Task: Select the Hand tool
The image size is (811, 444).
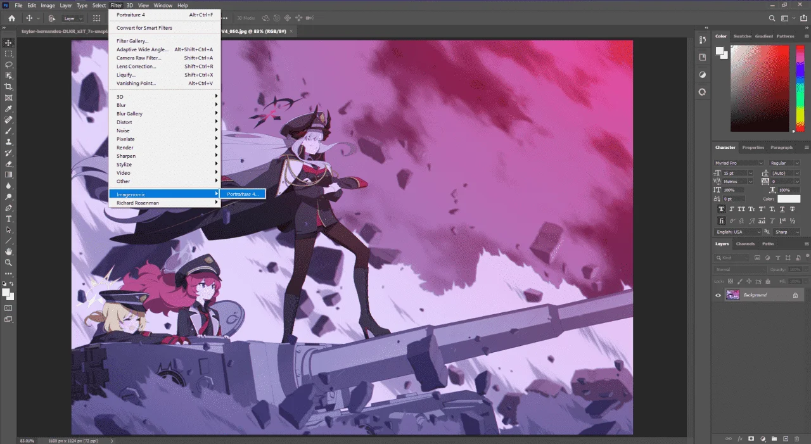Action: pyautogui.click(x=9, y=251)
